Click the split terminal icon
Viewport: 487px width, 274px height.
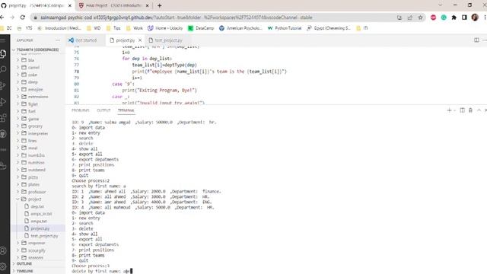462,110
